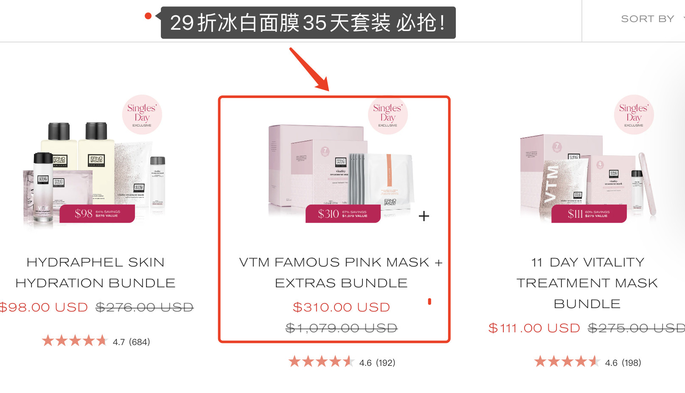Click the $111.00 USD sale price
685x393 pixels.
(x=534, y=328)
